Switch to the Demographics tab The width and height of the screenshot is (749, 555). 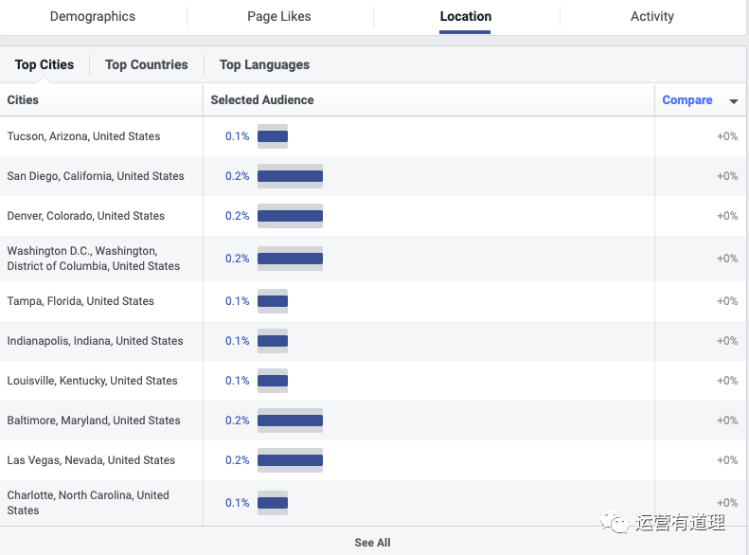point(93,17)
